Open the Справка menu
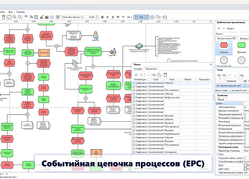Viewport: 249px width, 179px height. click(20, 12)
